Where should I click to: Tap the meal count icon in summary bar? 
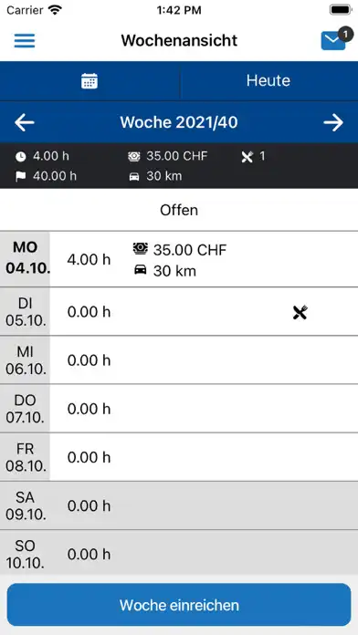(247, 157)
